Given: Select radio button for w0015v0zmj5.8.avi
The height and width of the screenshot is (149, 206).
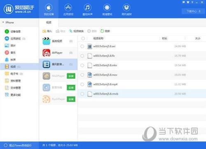Looking at the screenshot, I should (x=82, y=47).
